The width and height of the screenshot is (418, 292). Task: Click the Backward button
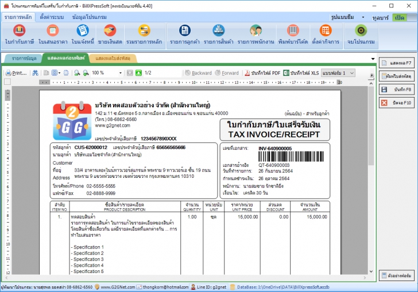pos(198,73)
